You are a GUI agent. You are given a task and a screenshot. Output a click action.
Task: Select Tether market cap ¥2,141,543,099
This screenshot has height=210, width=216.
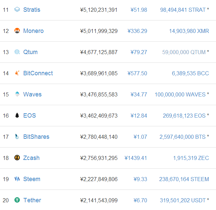click(x=99, y=201)
